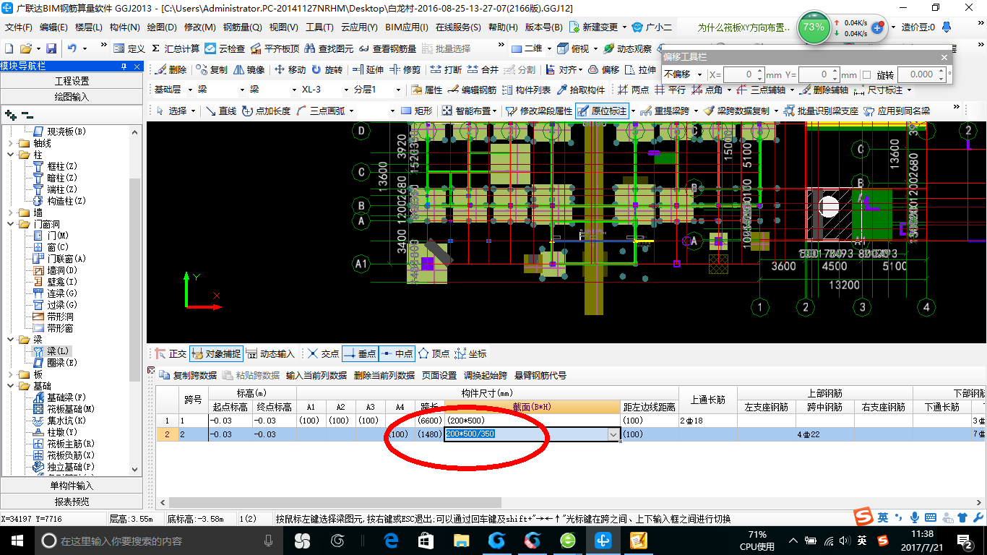Toggle 中点 midpoint snap

(396, 354)
